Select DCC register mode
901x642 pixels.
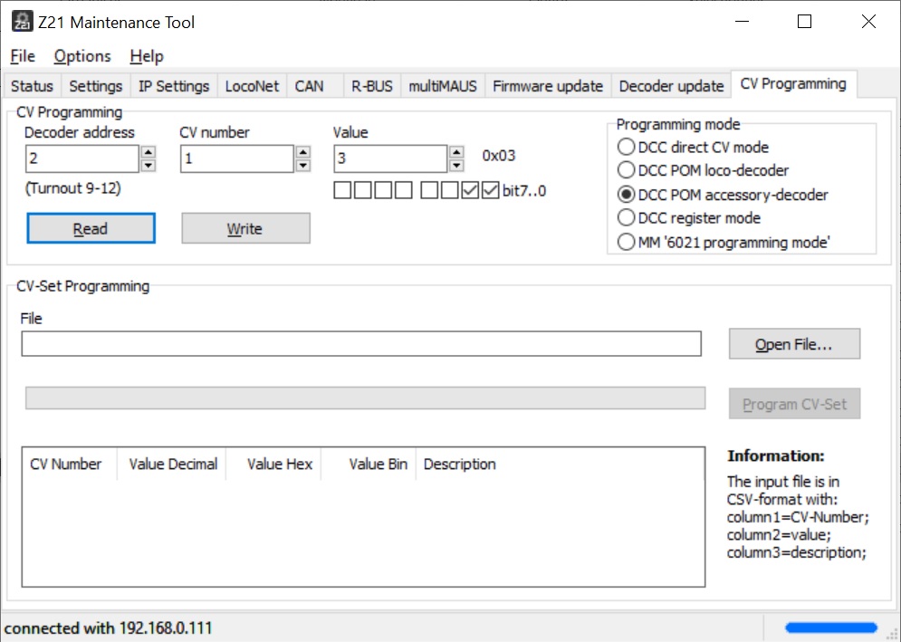[x=689, y=218]
